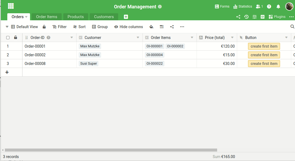
Task: Adjust row height settings
Action: tap(161, 27)
